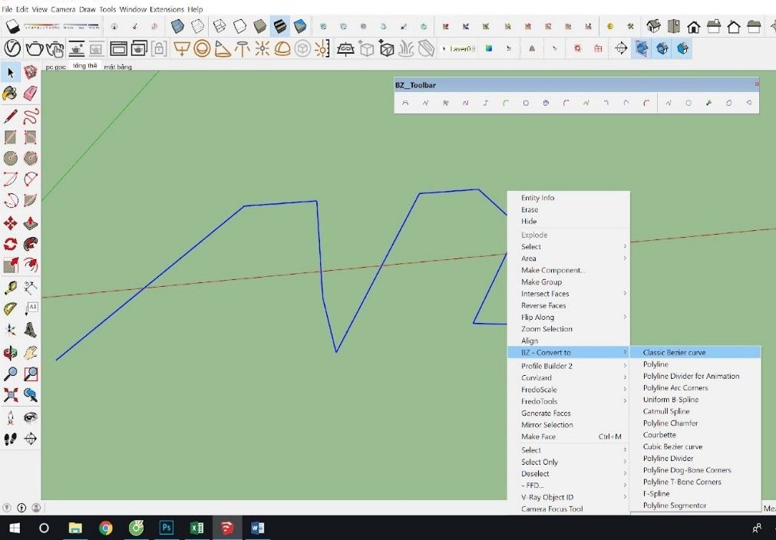This screenshot has height=540, width=776.
Task: Select the arrow Select tool
Action: pos(10,72)
